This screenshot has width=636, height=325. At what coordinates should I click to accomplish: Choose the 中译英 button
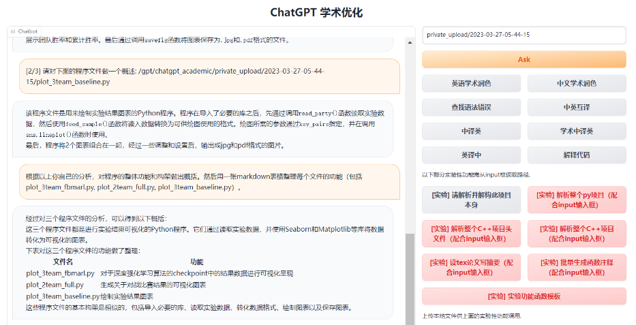[471, 131]
